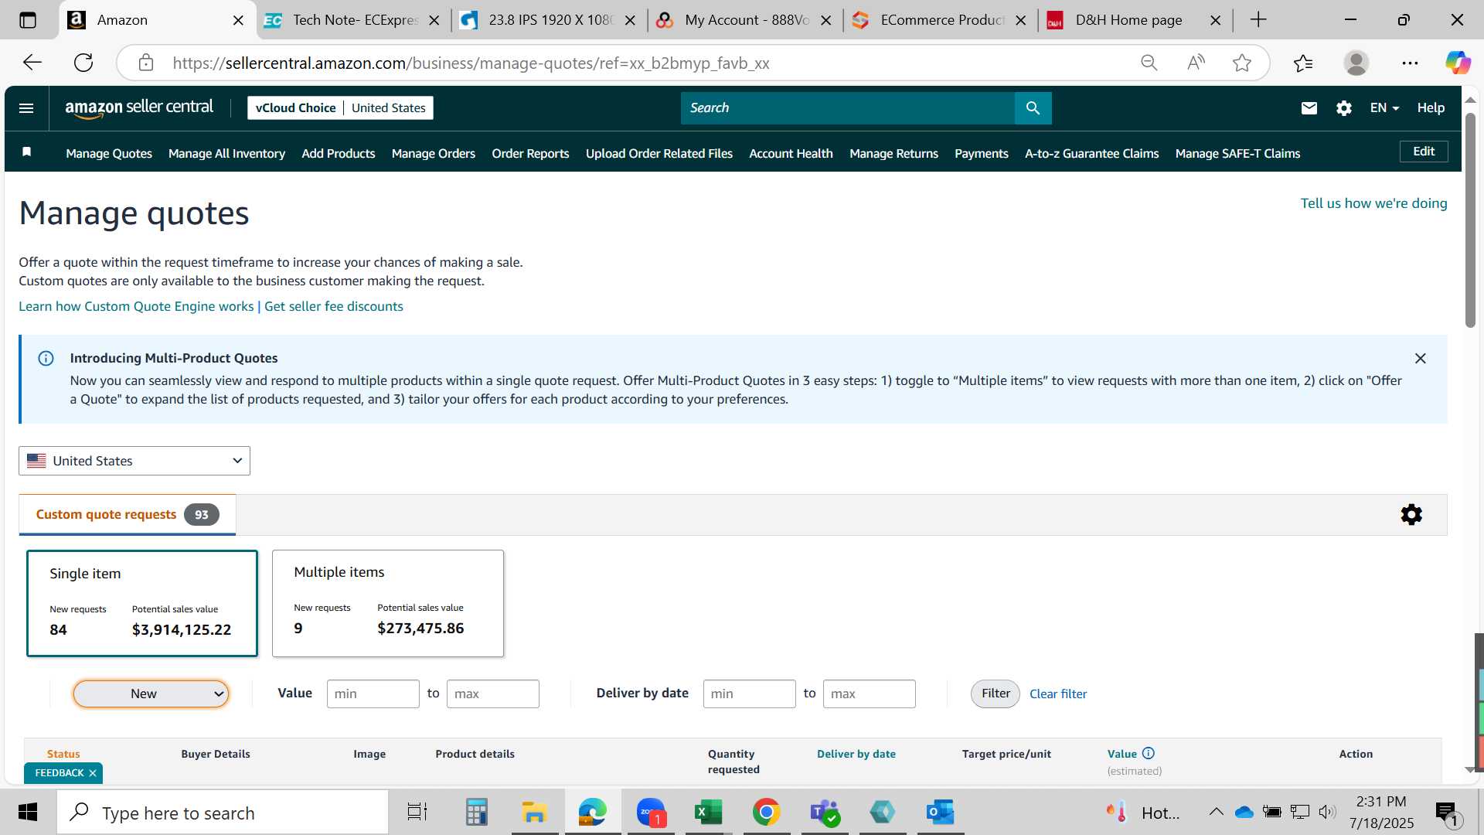Open Order Reports in the nav bar

pos(530,153)
